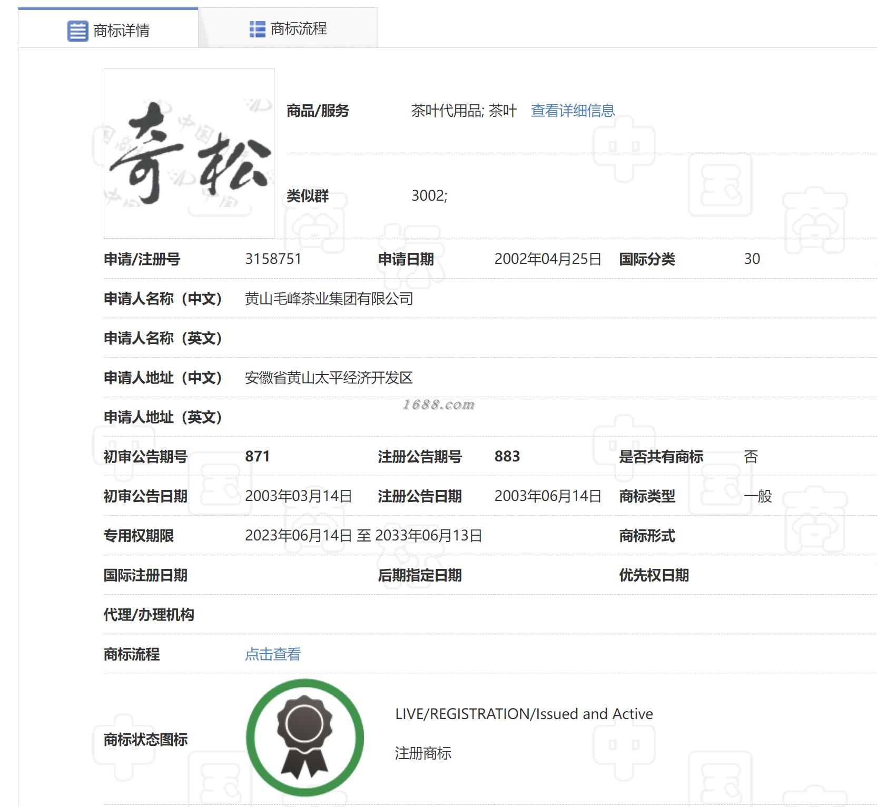Screen dimensions: 877x807
Task: Click the 初审公告日期 label
Action: (145, 496)
